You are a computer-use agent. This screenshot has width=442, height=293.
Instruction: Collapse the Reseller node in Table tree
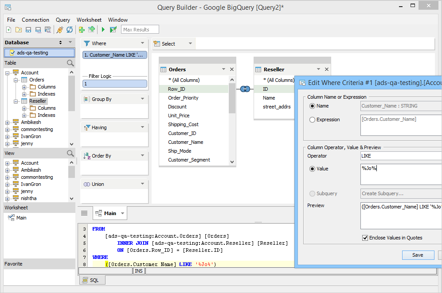16,101
